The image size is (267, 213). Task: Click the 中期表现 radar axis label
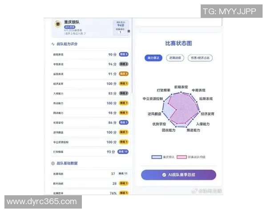pos(198,91)
